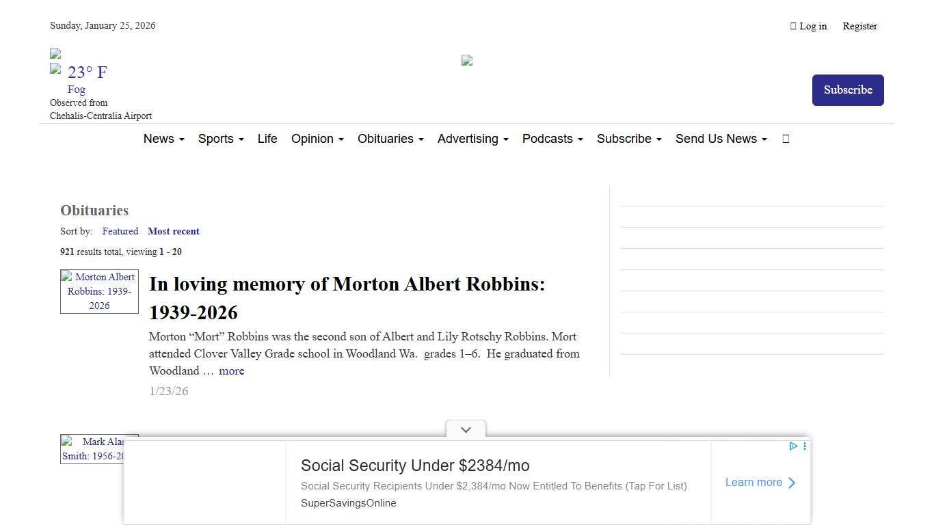
Task: Click the site logo image in header
Action: pos(467,60)
